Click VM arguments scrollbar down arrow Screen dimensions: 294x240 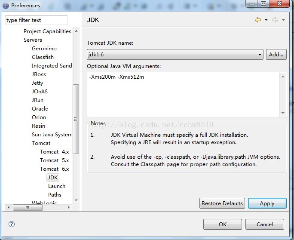point(283,113)
